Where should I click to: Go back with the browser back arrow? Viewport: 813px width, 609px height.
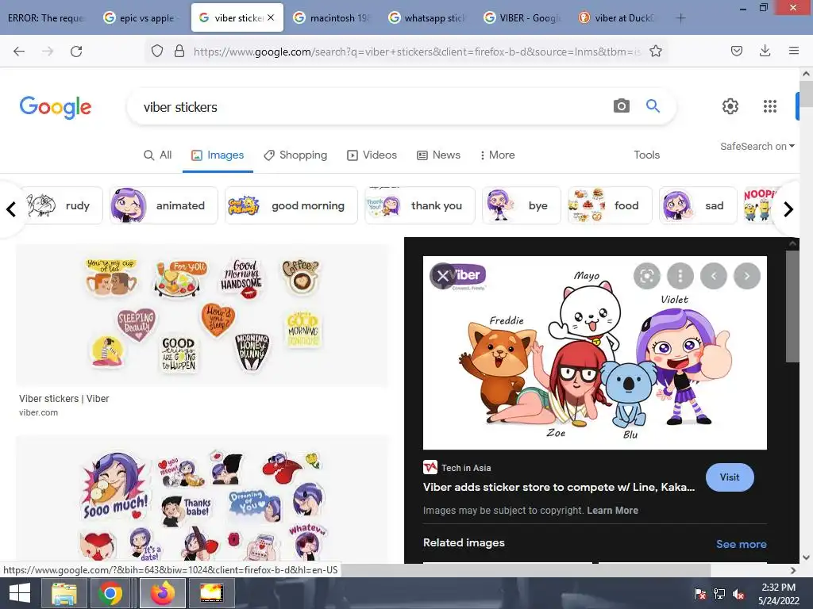click(x=19, y=52)
